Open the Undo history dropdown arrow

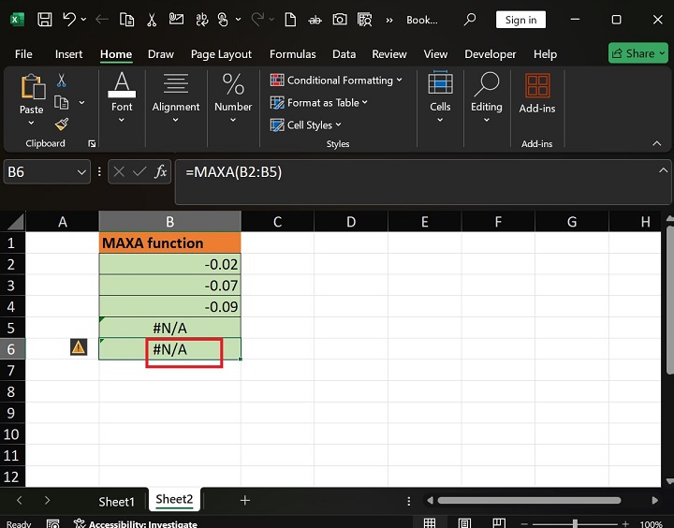(x=83, y=20)
